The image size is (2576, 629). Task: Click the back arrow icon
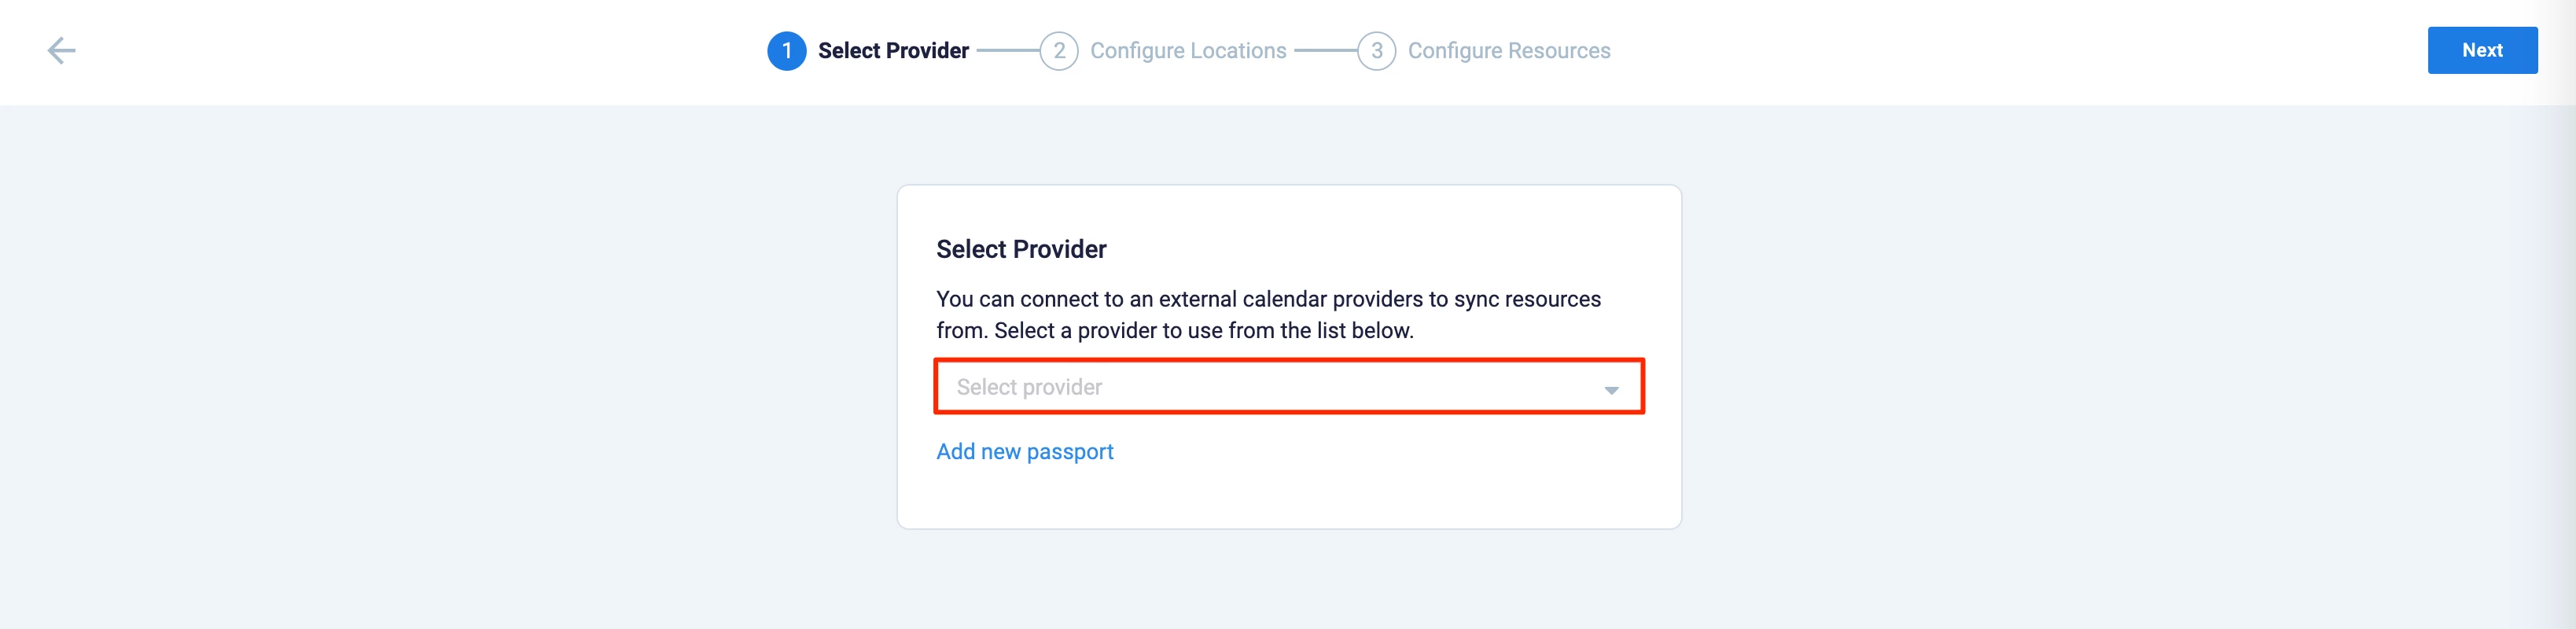pos(61,51)
